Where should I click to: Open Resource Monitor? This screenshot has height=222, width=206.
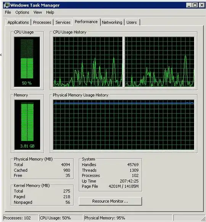tap(110, 201)
